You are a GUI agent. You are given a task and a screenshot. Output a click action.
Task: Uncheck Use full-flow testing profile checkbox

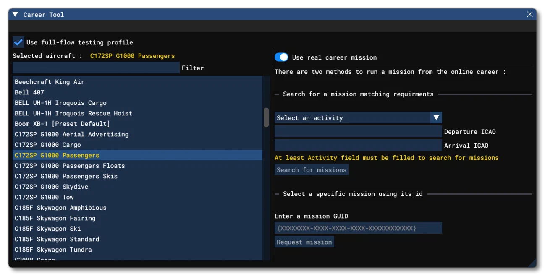pos(18,42)
